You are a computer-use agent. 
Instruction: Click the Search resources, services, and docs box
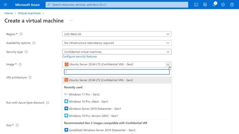pyautogui.click(x=117, y=5)
